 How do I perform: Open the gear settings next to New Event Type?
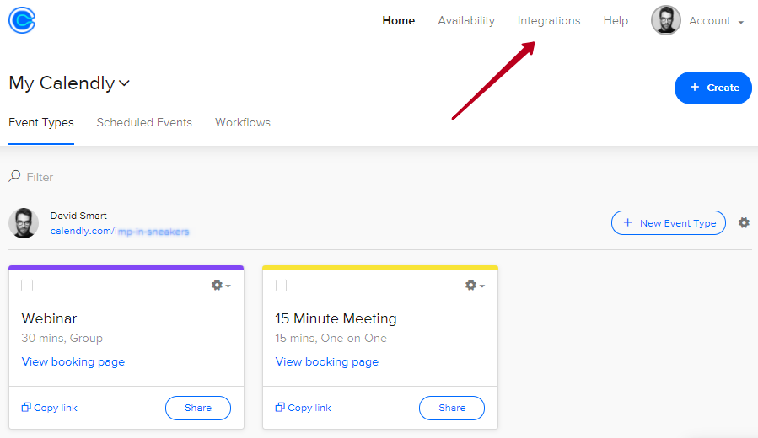(x=744, y=222)
